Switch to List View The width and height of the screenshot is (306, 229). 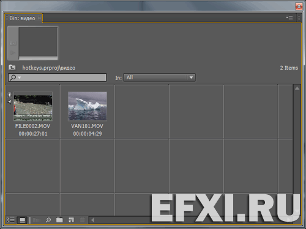(x=10, y=220)
